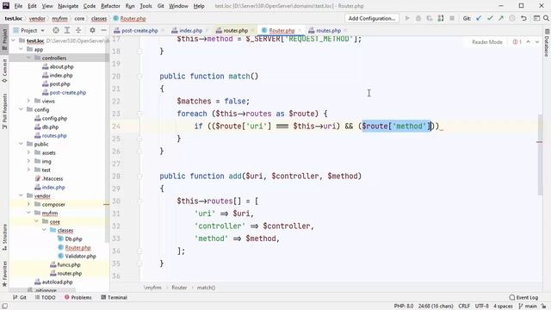Screen dimensions: 551x310
Task: Enable Reader Mode
Action: (x=487, y=42)
